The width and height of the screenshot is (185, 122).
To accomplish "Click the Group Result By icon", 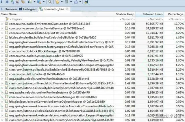I will tap(57, 2).
